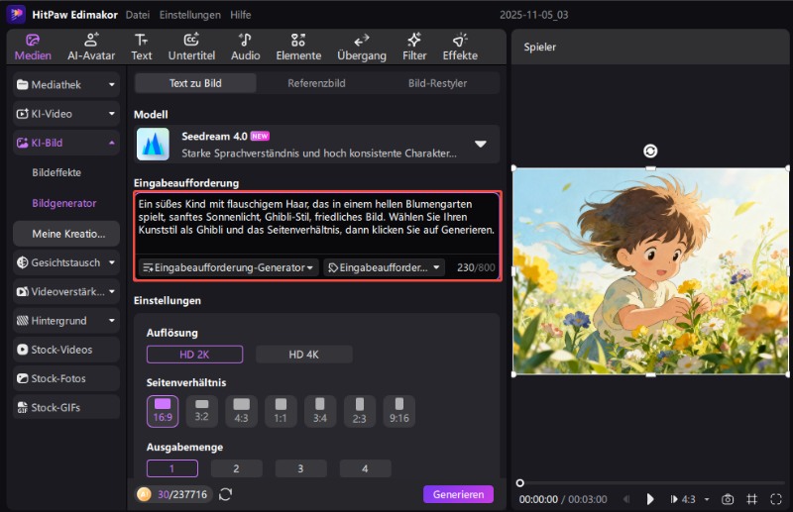Image resolution: width=793 pixels, height=512 pixels.
Task: Click the rotate handle above the image
Action: pos(650,151)
